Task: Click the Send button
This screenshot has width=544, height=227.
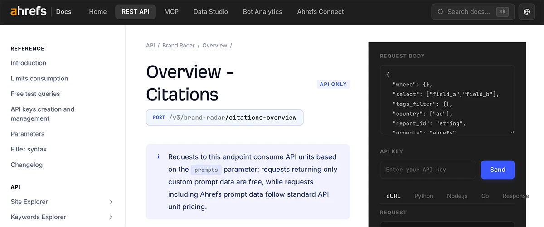Action: coord(497,170)
